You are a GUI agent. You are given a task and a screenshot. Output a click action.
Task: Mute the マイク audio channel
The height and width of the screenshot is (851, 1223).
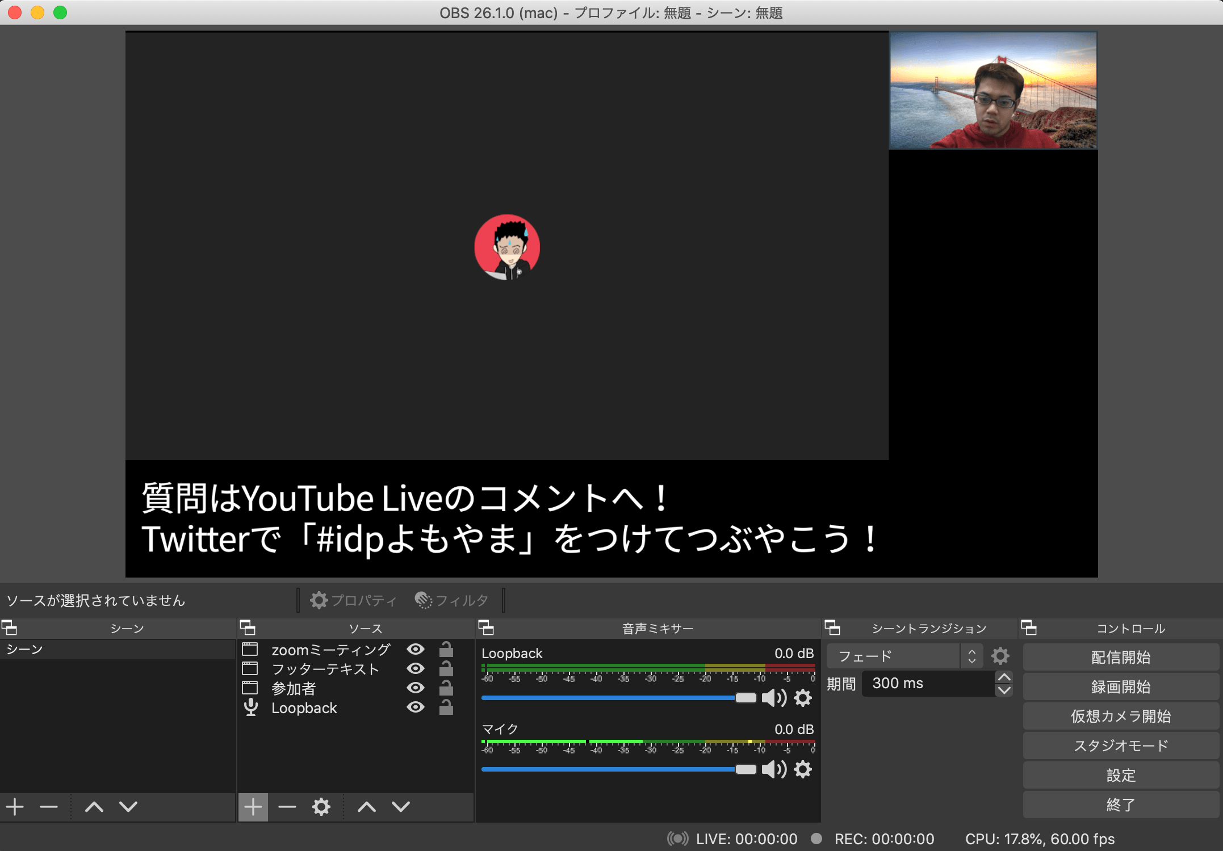click(x=774, y=769)
